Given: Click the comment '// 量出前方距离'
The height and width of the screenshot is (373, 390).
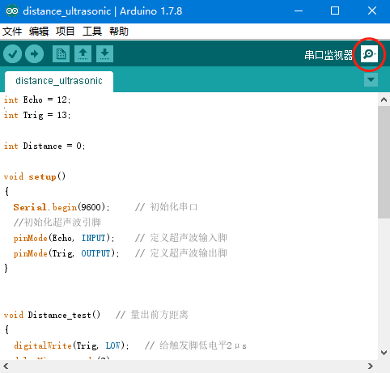Looking at the screenshot, I should point(152,315).
